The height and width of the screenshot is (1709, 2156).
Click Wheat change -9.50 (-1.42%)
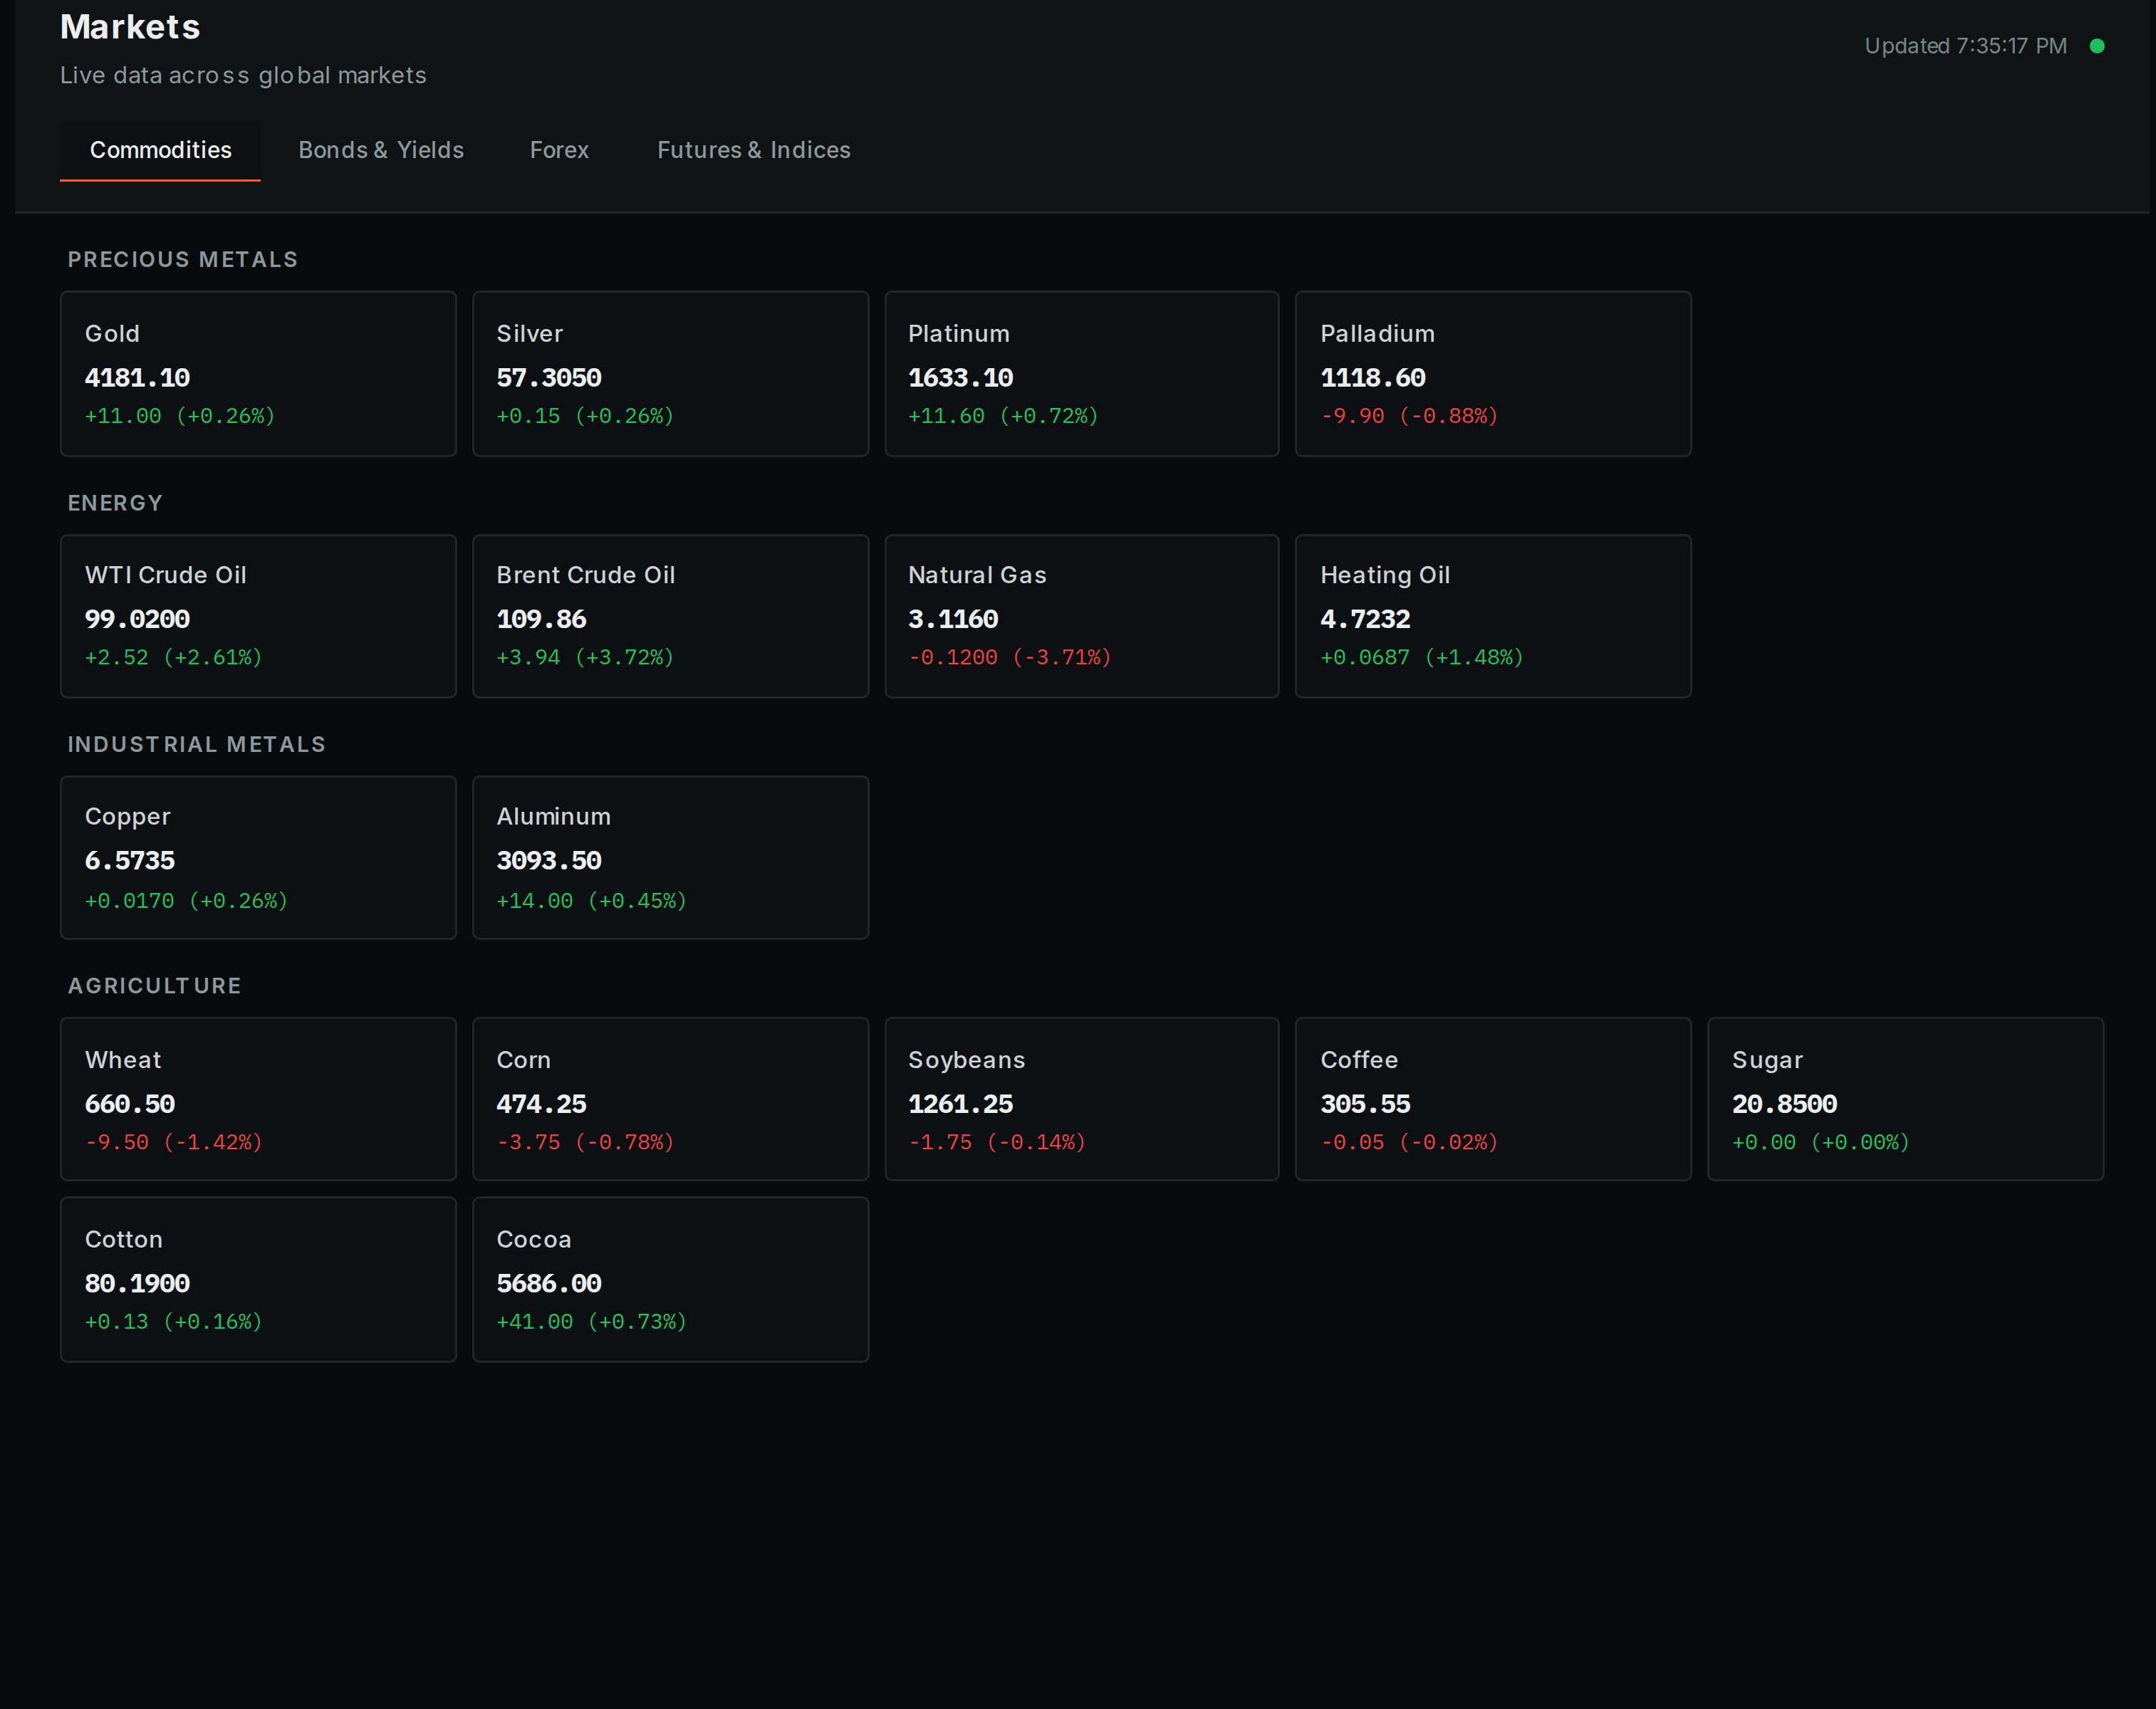[173, 1142]
